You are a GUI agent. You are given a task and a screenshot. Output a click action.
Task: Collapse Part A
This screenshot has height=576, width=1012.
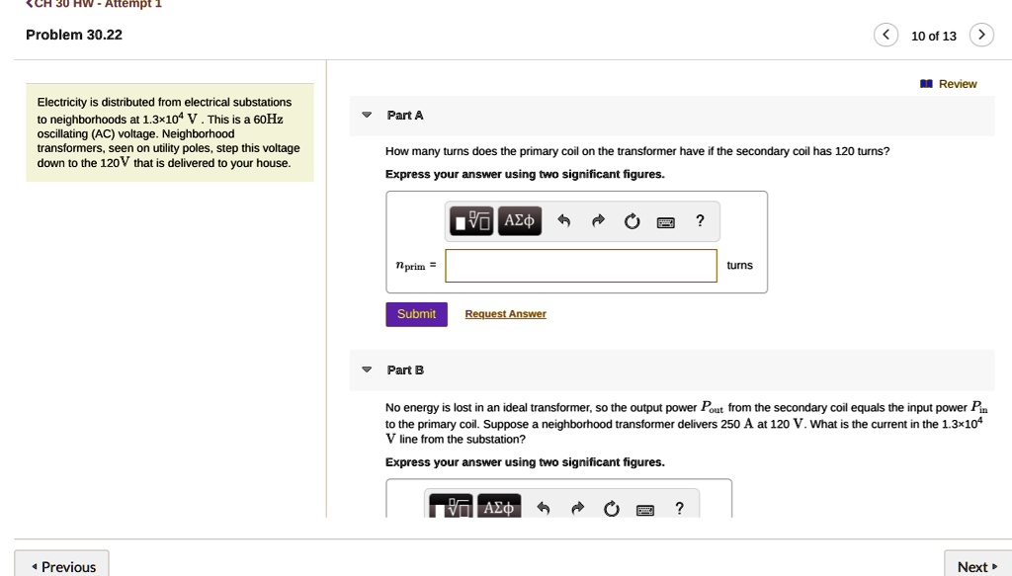coord(367,116)
